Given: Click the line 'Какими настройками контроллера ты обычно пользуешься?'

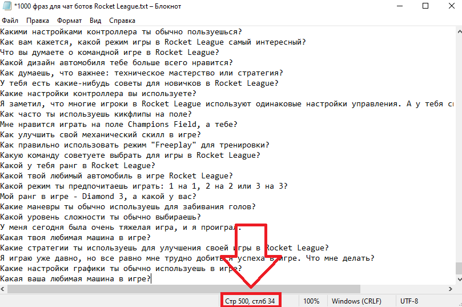Looking at the screenshot, I should point(121,32).
